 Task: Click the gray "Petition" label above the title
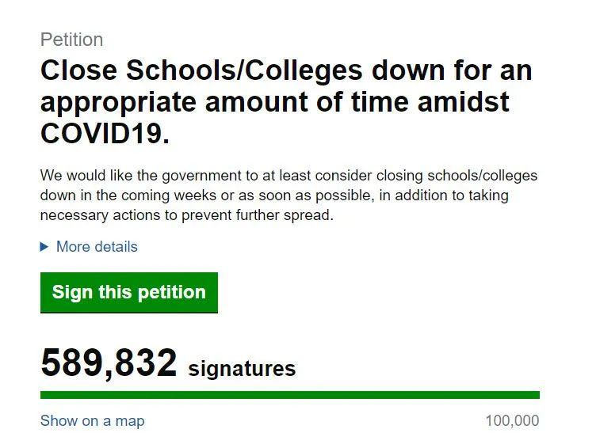[71, 40]
